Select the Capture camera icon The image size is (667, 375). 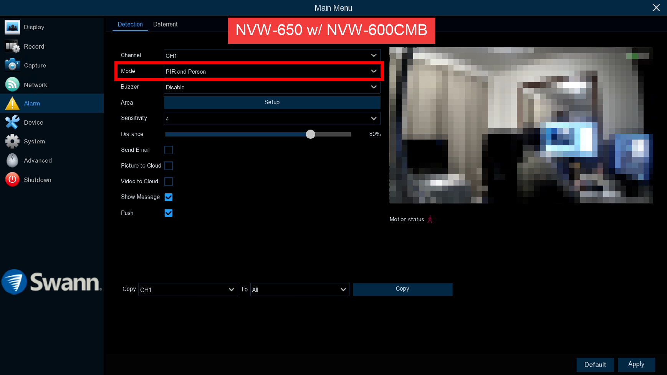coord(12,65)
